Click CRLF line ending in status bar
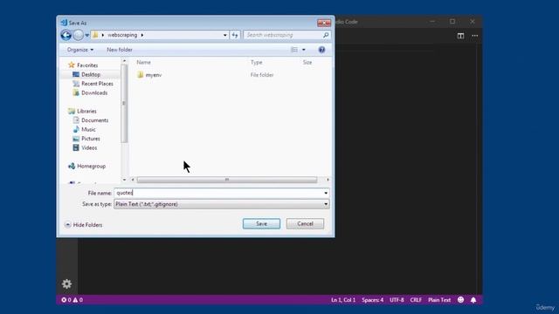 pyautogui.click(x=416, y=300)
